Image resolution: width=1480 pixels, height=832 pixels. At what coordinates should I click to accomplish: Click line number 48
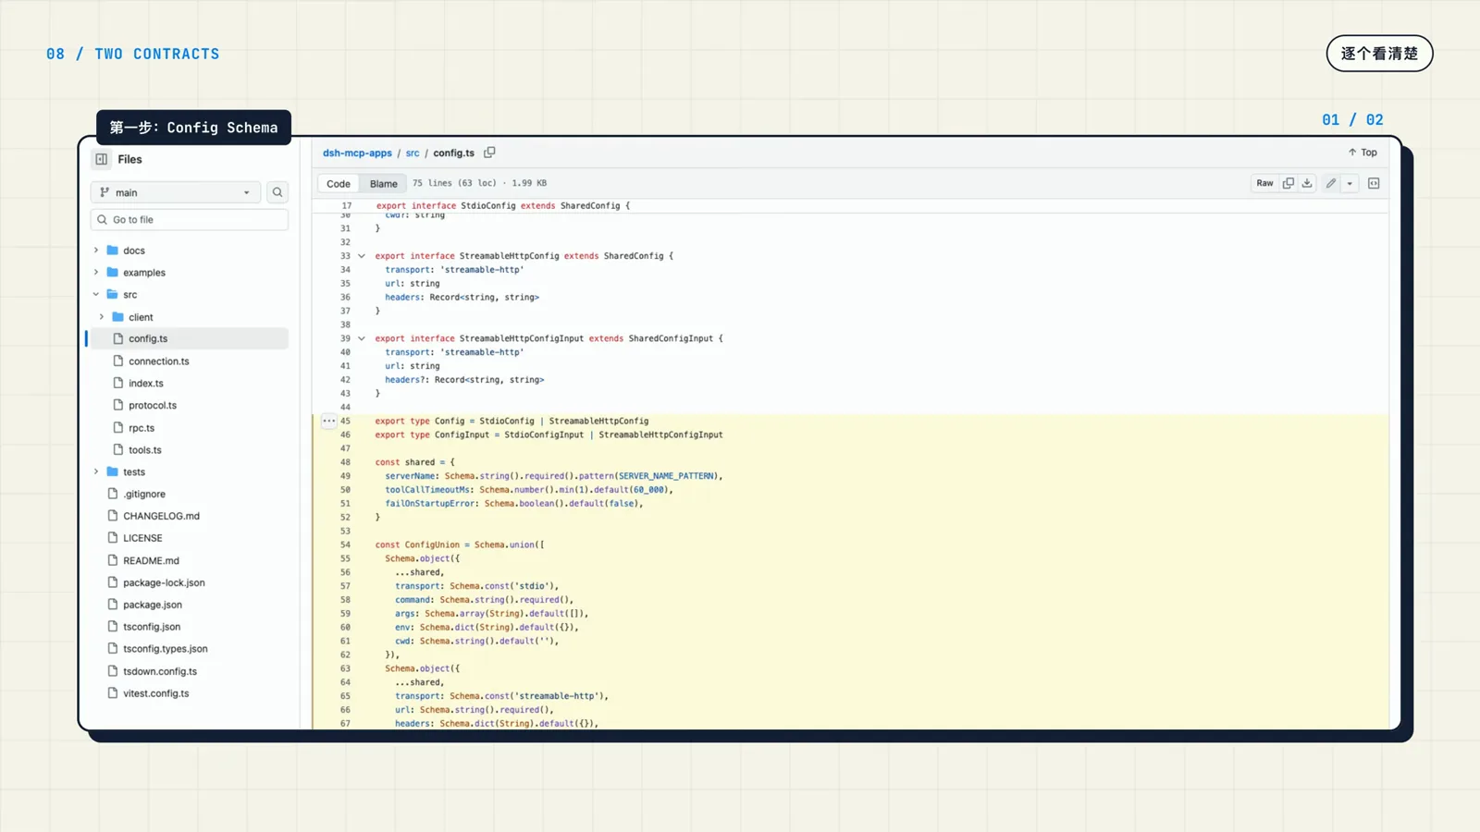[x=345, y=462]
